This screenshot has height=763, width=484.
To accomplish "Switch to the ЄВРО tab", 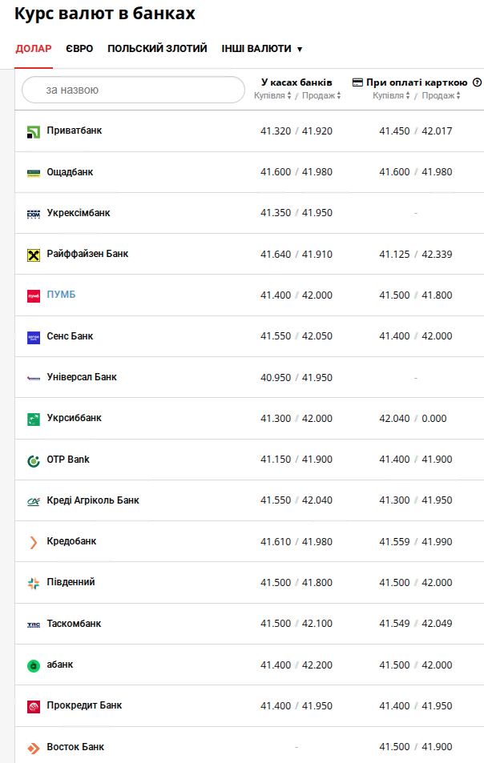I will click(79, 49).
